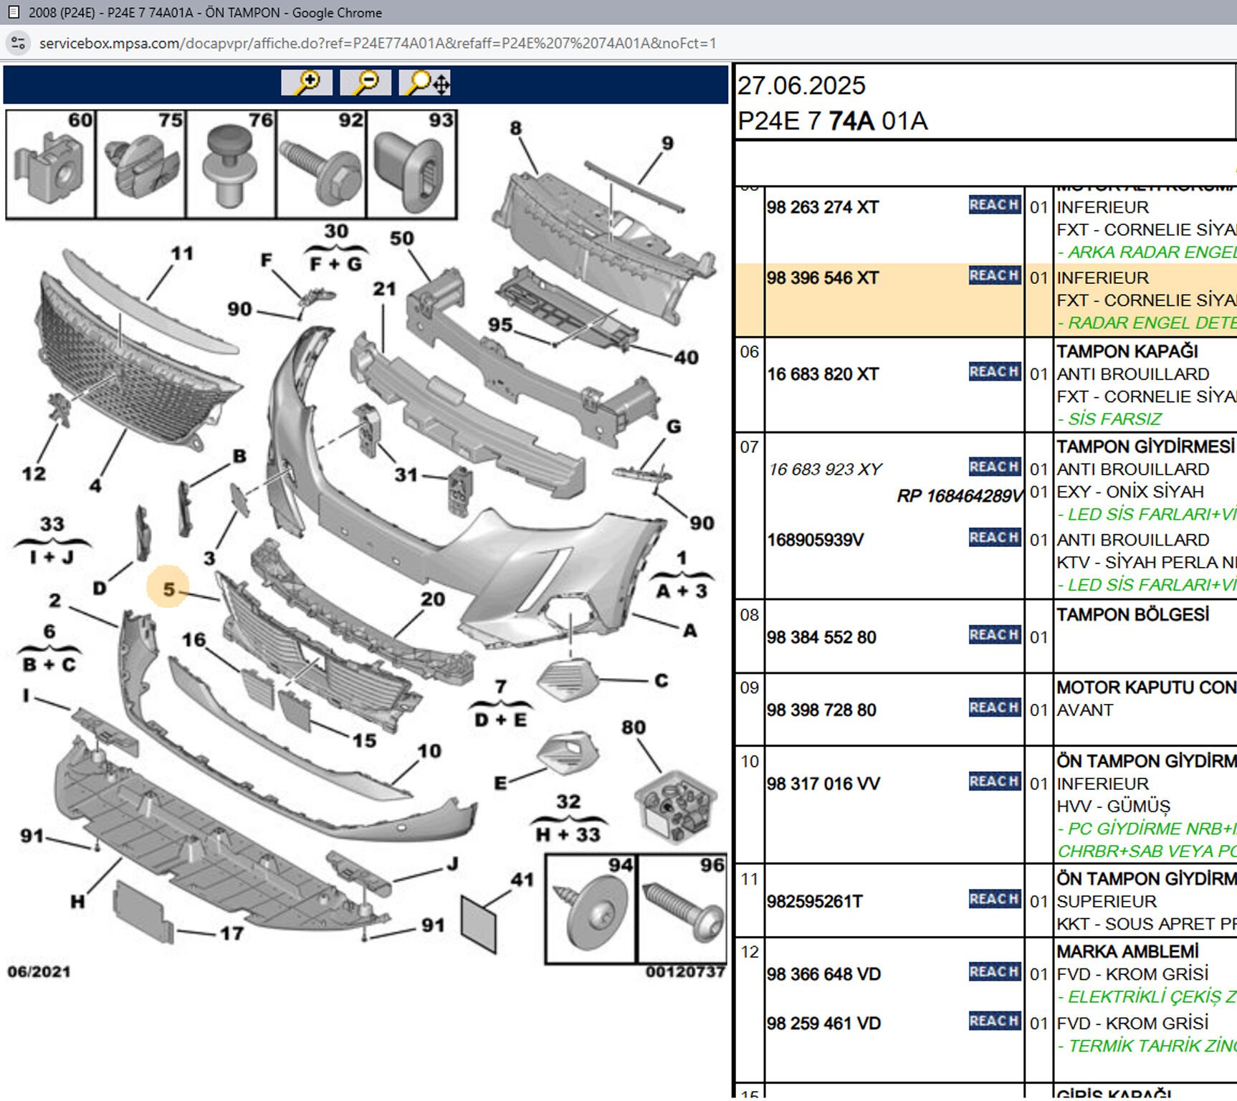Viewport: 1237px width, 1101px height.
Task: Select washer screw thumbnail numbered 94
Action: coord(591,909)
